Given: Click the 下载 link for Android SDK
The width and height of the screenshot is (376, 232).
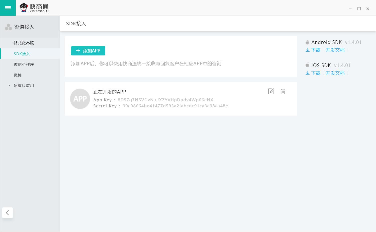Looking at the screenshot, I should (315, 50).
